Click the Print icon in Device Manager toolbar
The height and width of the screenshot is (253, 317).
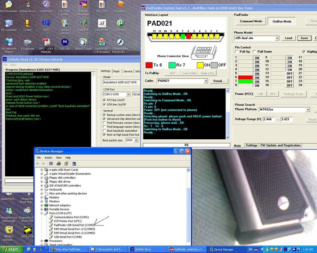tap(59, 164)
